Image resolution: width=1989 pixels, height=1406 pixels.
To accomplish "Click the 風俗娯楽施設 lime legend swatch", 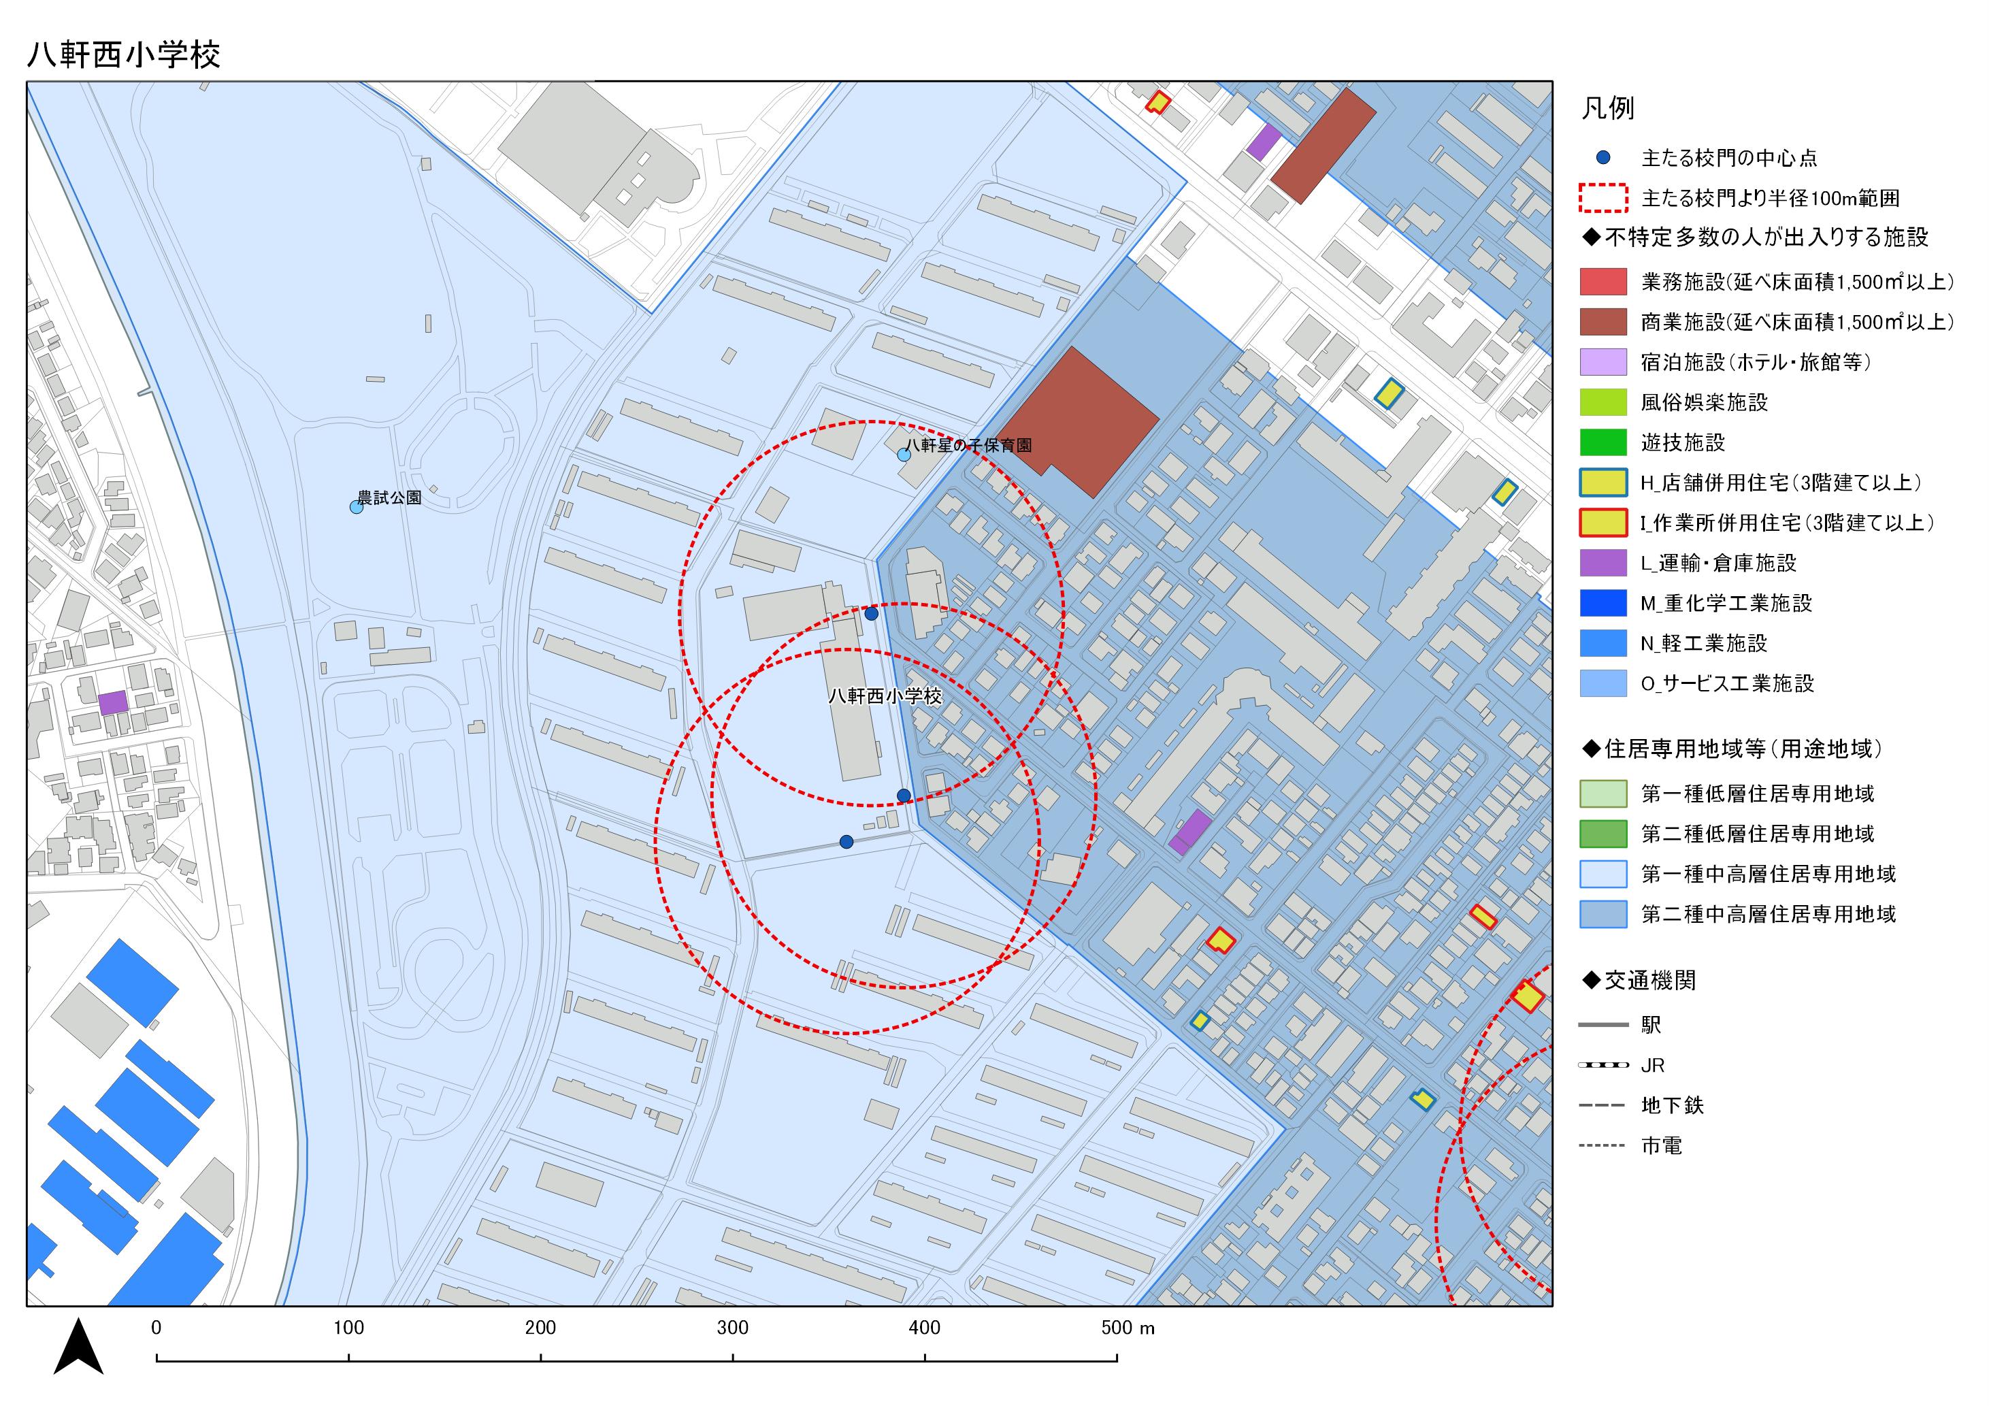I will click(1602, 402).
